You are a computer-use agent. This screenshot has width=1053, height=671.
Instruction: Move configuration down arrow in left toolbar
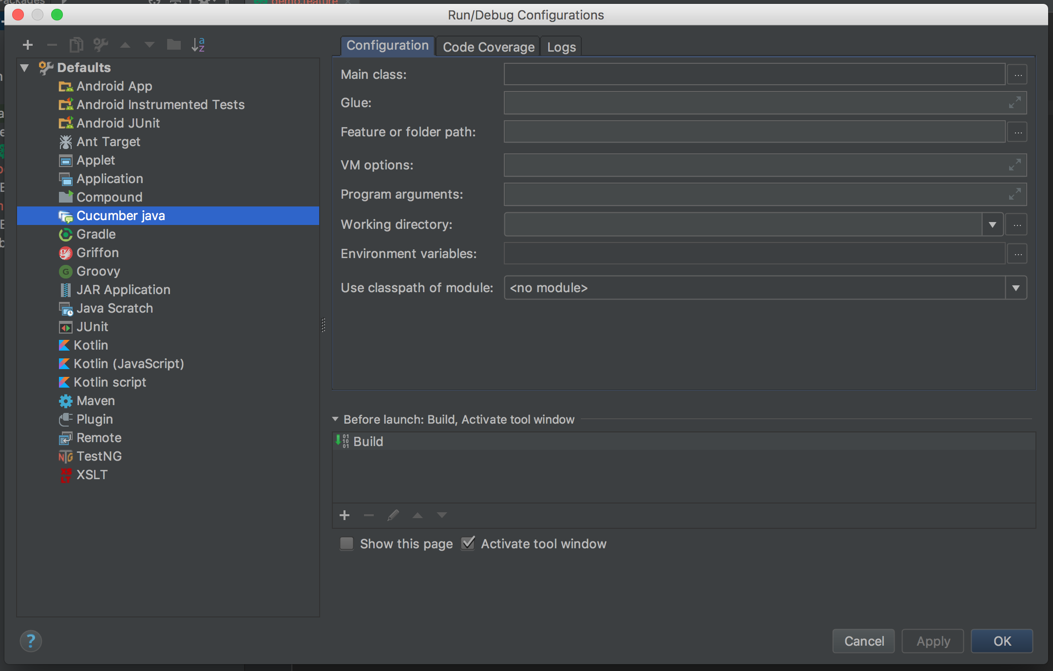(150, 45)
